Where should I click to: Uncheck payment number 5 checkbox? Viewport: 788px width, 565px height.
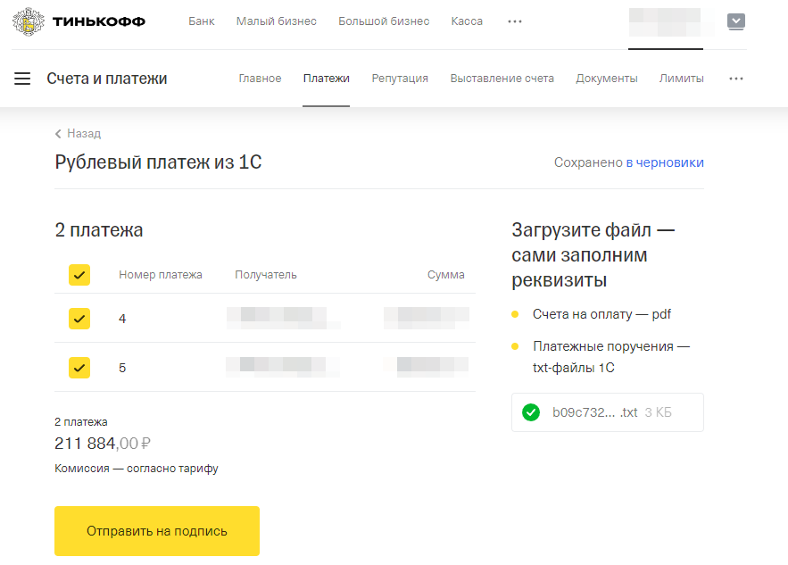(x=79, y=367)
